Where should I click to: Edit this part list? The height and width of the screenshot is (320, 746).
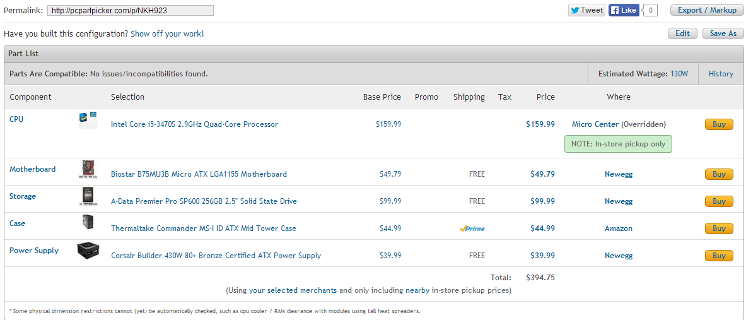pyautogui.click(x=683, y=33)
